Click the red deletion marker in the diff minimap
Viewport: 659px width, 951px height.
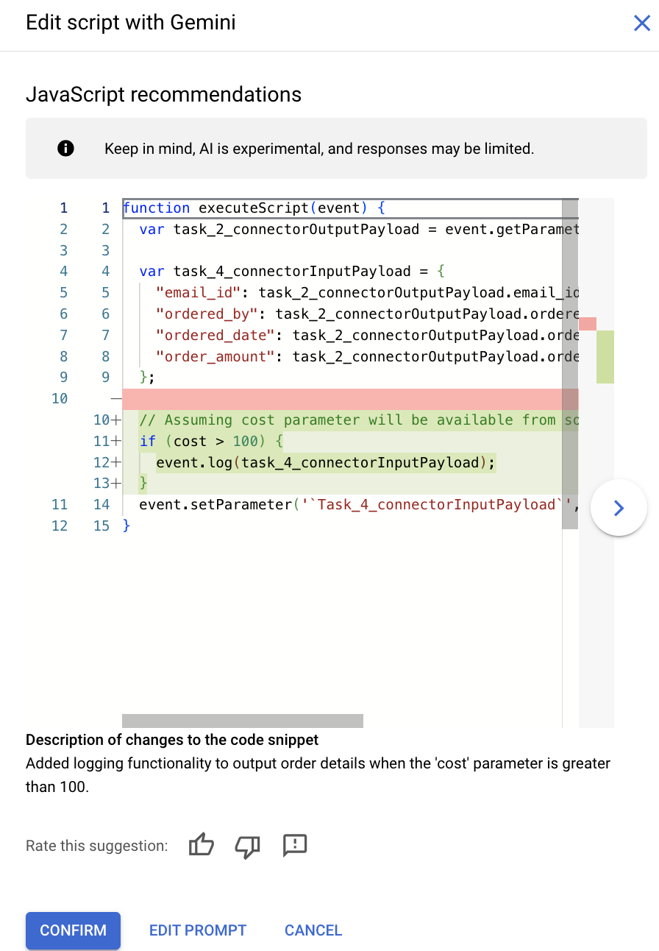coord(587,324)
